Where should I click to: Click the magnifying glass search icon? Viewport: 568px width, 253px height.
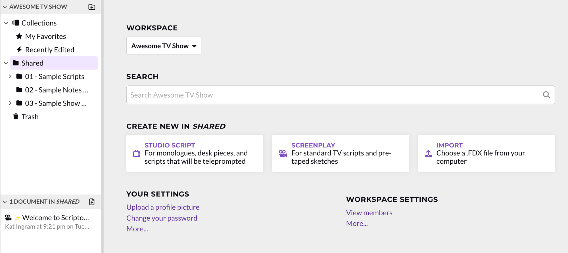click(x=546, y=95)
